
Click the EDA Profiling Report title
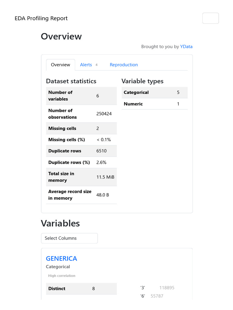41,18
